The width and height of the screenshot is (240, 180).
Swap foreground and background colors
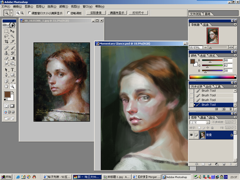coord(13,92)
